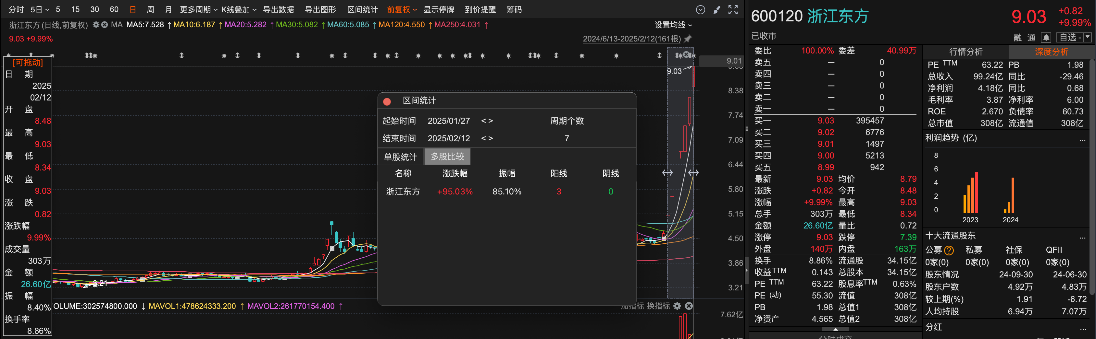
Task: Switch to the 行情分析 tab
Action: [x=966, y=52]
